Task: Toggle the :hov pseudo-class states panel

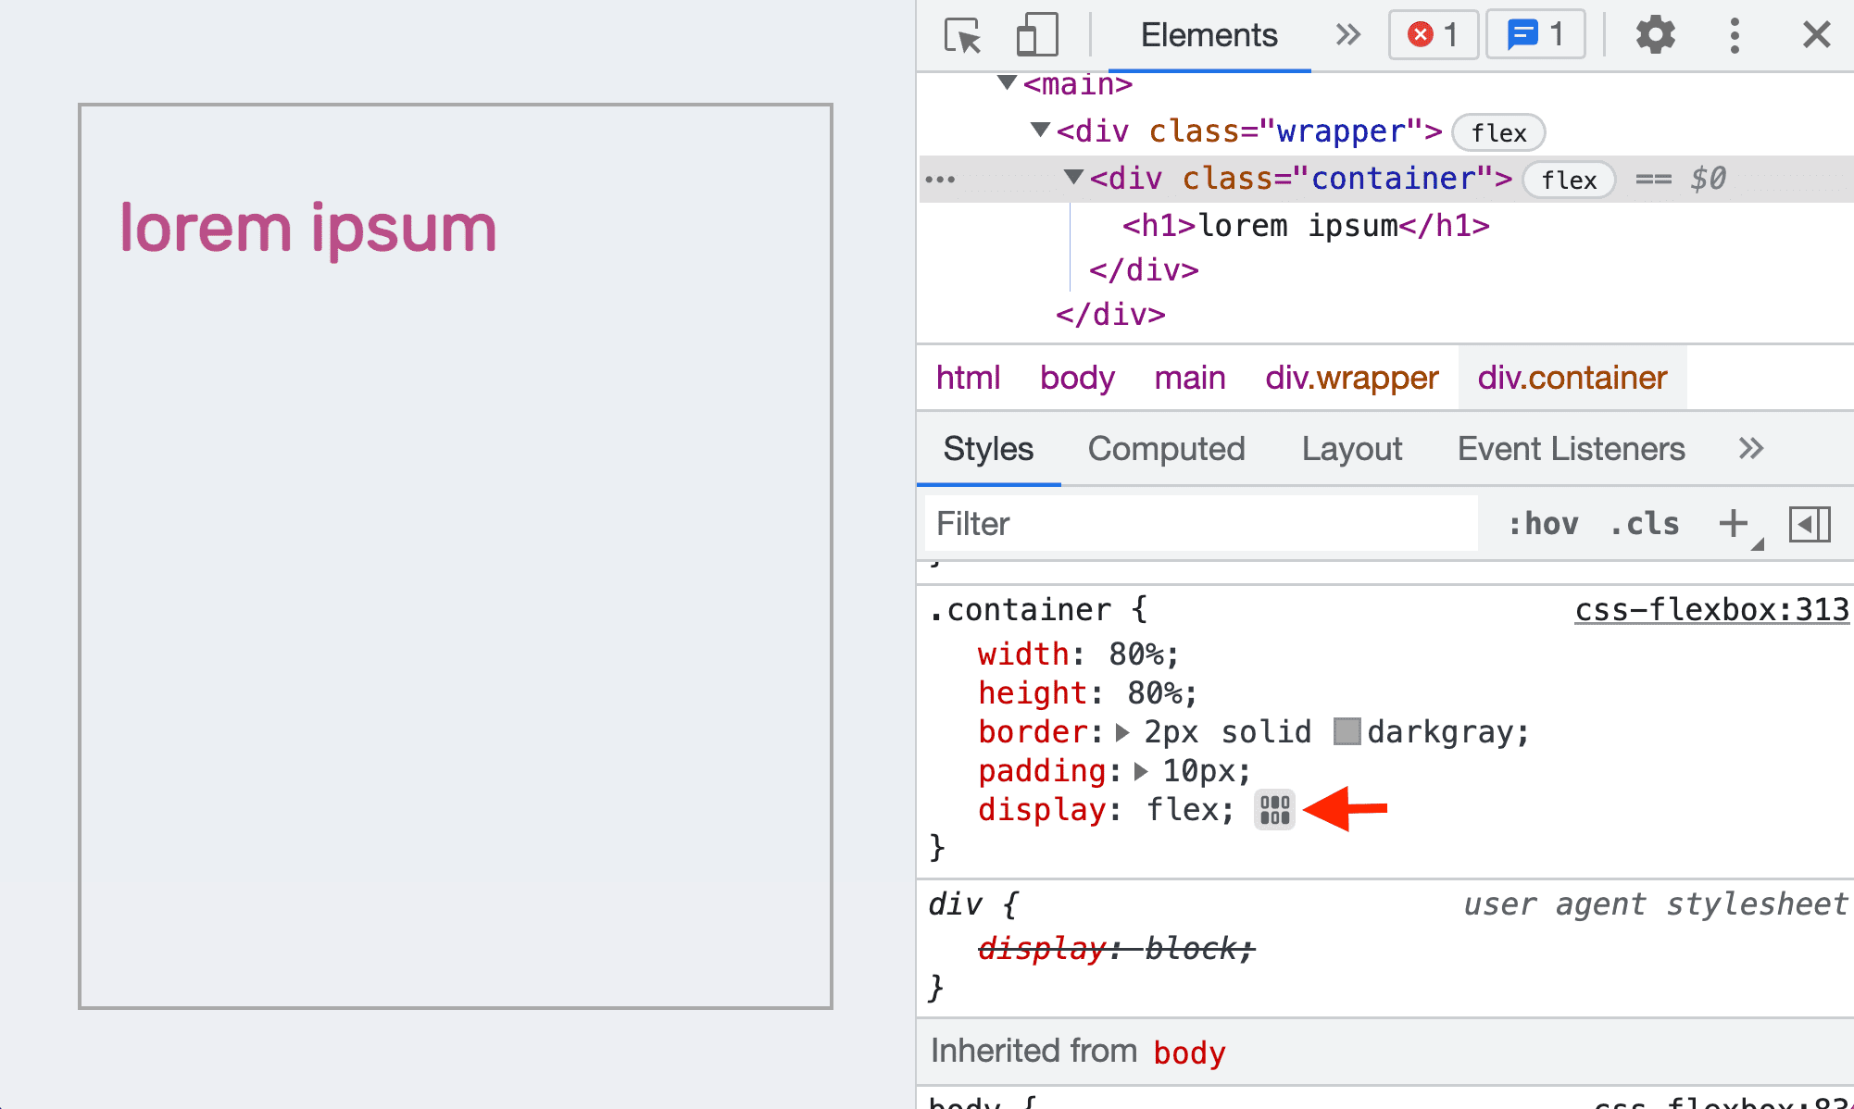Action: click(x=1541, y=523)
